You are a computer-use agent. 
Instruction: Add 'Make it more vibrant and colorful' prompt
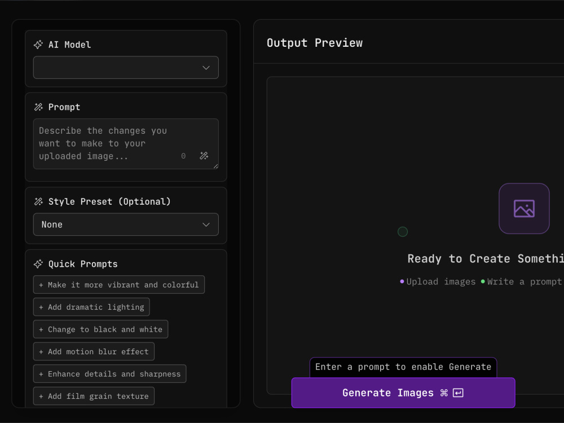click(x=118, y=285)
